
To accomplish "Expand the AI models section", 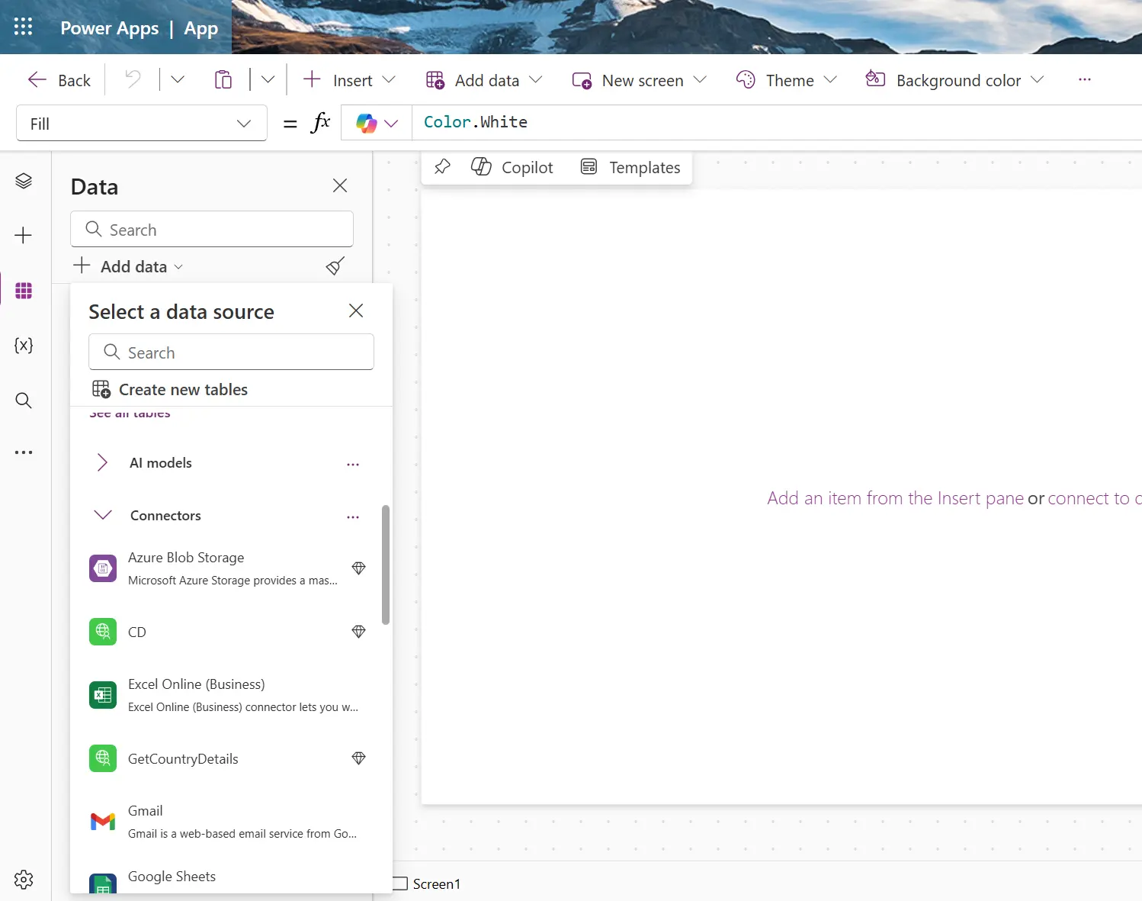I will pyautogui.click(x=102, y=462).
